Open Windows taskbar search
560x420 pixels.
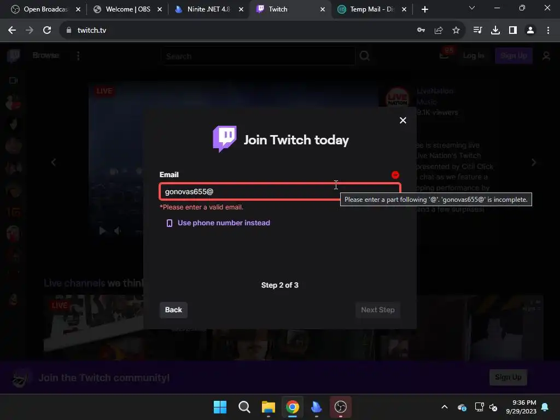coord(244,407)
